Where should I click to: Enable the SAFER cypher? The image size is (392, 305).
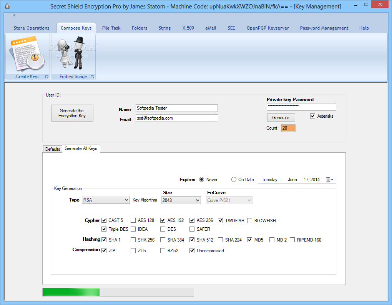tap(192, 229)
